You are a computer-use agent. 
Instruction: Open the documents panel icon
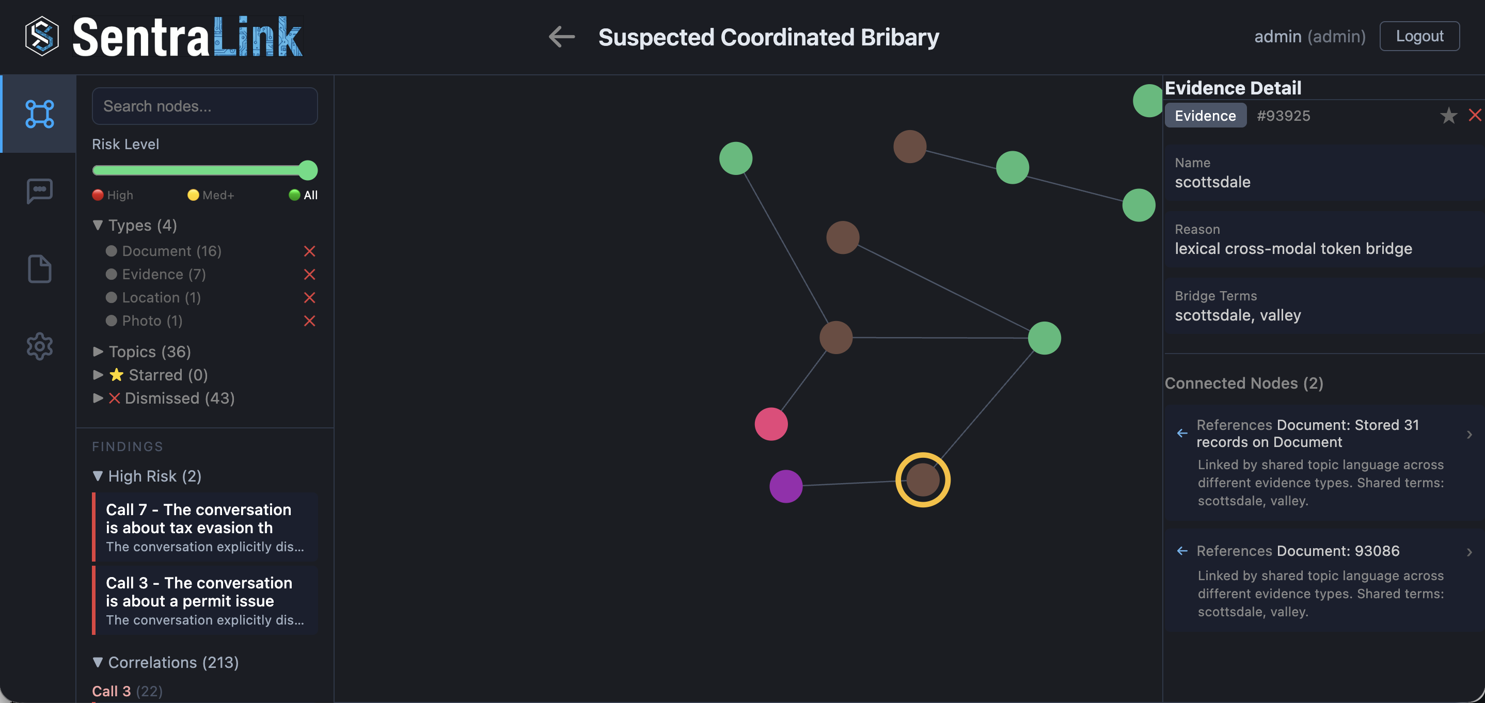click(39, 268)
